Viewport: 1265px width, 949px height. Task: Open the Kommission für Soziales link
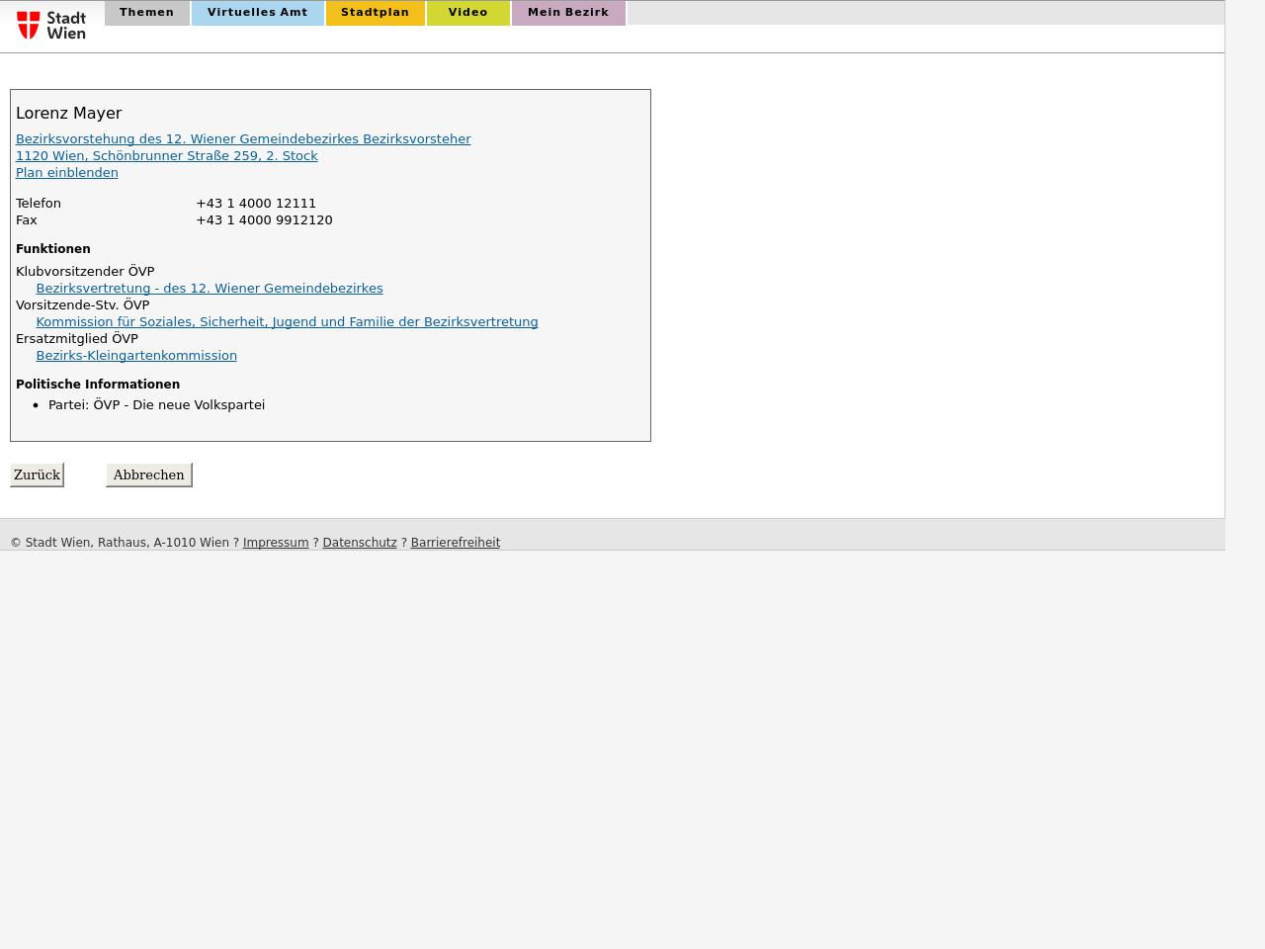click(x=287, y=322)
